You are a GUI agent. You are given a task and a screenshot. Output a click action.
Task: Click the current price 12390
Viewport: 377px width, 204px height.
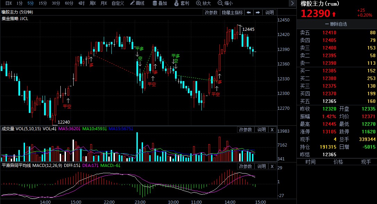[x=315, y=14]
